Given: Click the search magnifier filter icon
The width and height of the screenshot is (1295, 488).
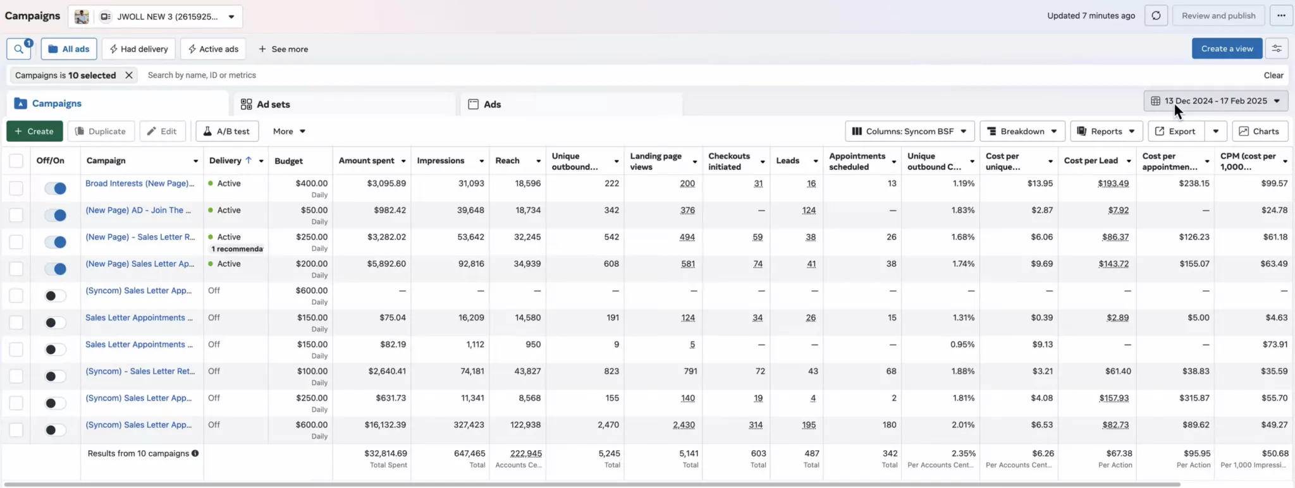Looking at the screenshot, I should point(19,49).
